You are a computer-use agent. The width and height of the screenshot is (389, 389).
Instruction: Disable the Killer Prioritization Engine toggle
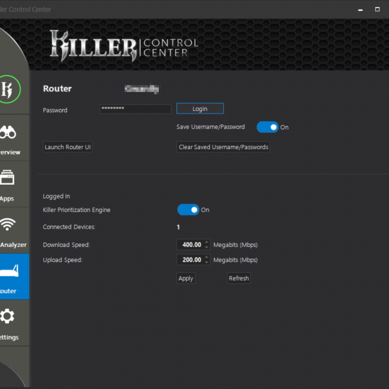point(188,209)
